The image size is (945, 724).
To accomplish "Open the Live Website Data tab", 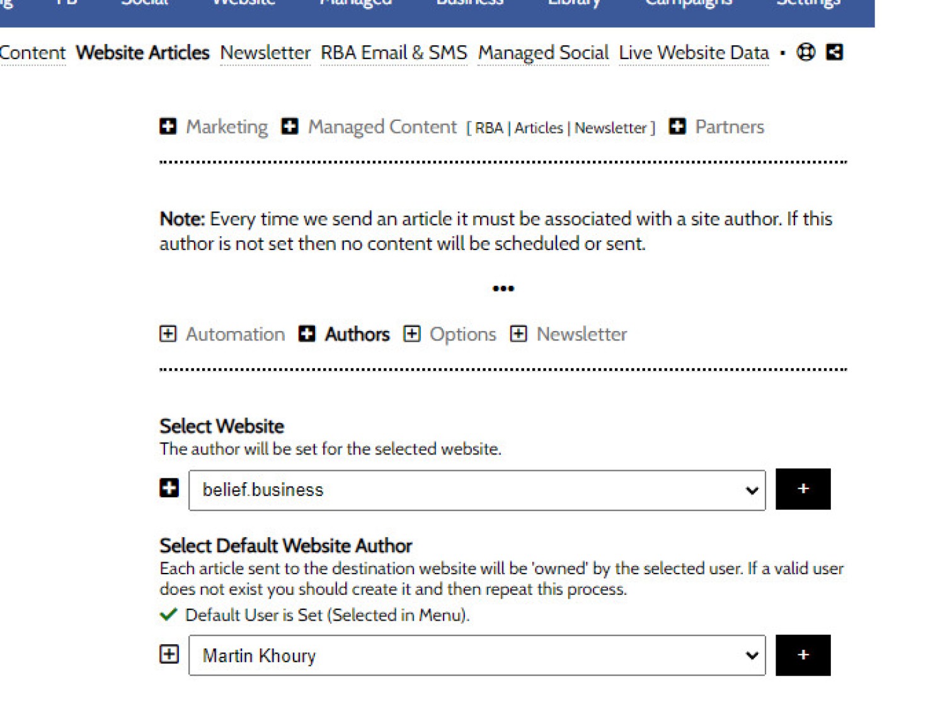I will [x=694, y=52].
